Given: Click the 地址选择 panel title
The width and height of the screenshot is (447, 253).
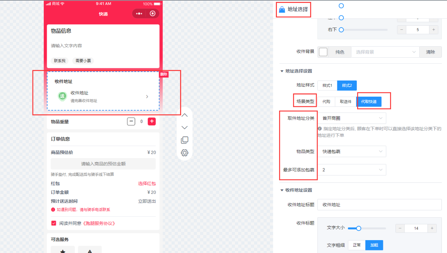Looking at the screenshot, I should click(298, 10).
